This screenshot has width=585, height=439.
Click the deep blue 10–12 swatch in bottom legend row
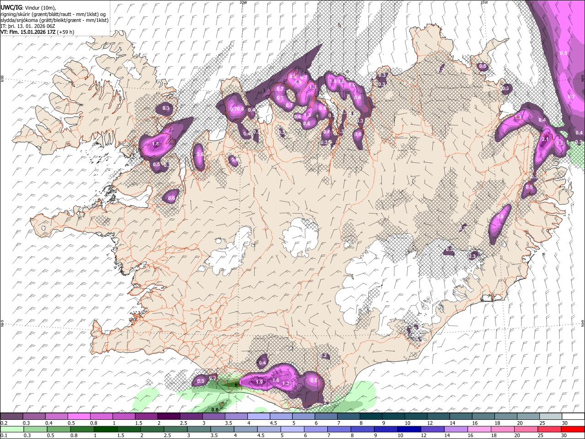(409, 429)
